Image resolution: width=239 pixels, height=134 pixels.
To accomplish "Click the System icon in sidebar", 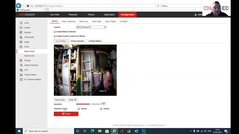I will coord(21,28).
